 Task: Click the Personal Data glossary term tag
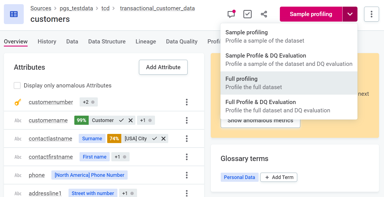coord(239,177)
